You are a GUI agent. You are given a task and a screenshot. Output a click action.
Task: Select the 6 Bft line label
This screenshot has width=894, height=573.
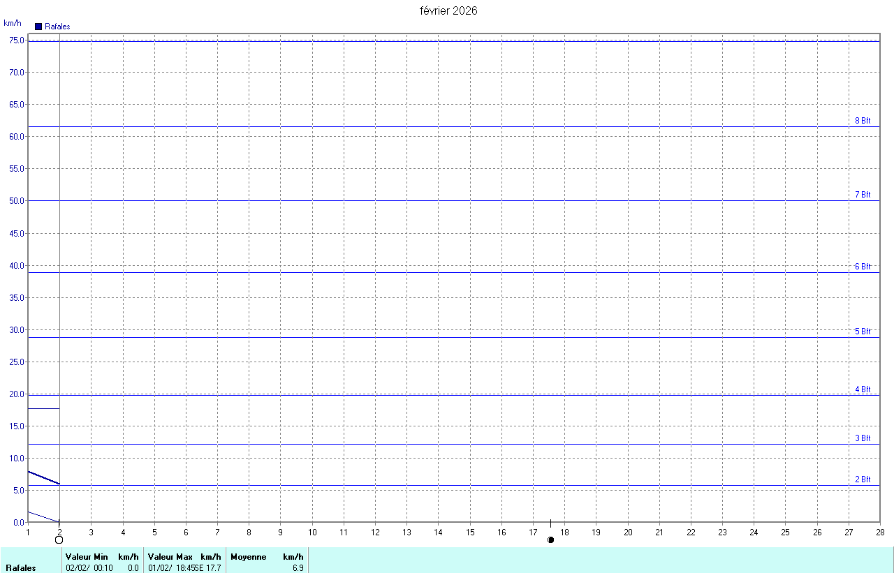(x=863, y=267)
